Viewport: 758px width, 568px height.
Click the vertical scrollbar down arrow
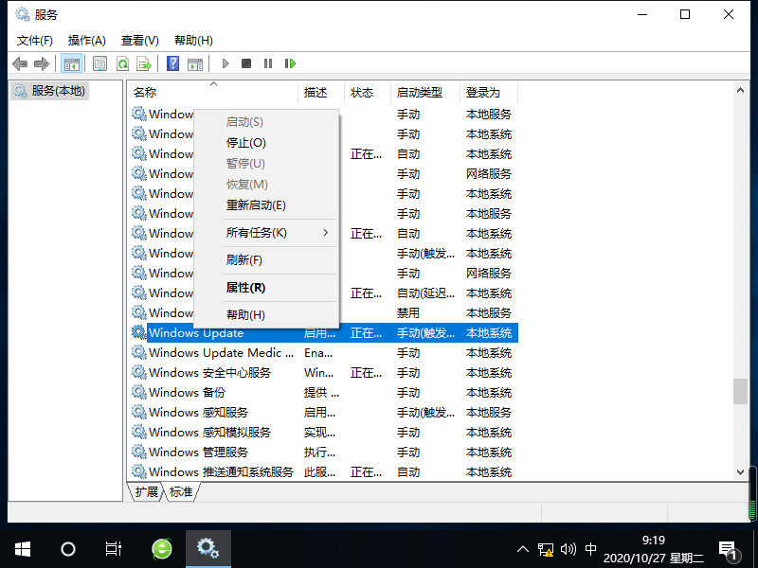(x=740, y=472)
